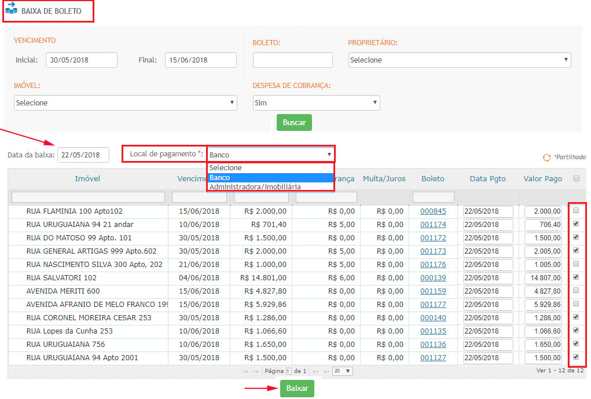Open the Despesa de Cobrança dropdown
This screenshot has width=591, height=399.
316,103
